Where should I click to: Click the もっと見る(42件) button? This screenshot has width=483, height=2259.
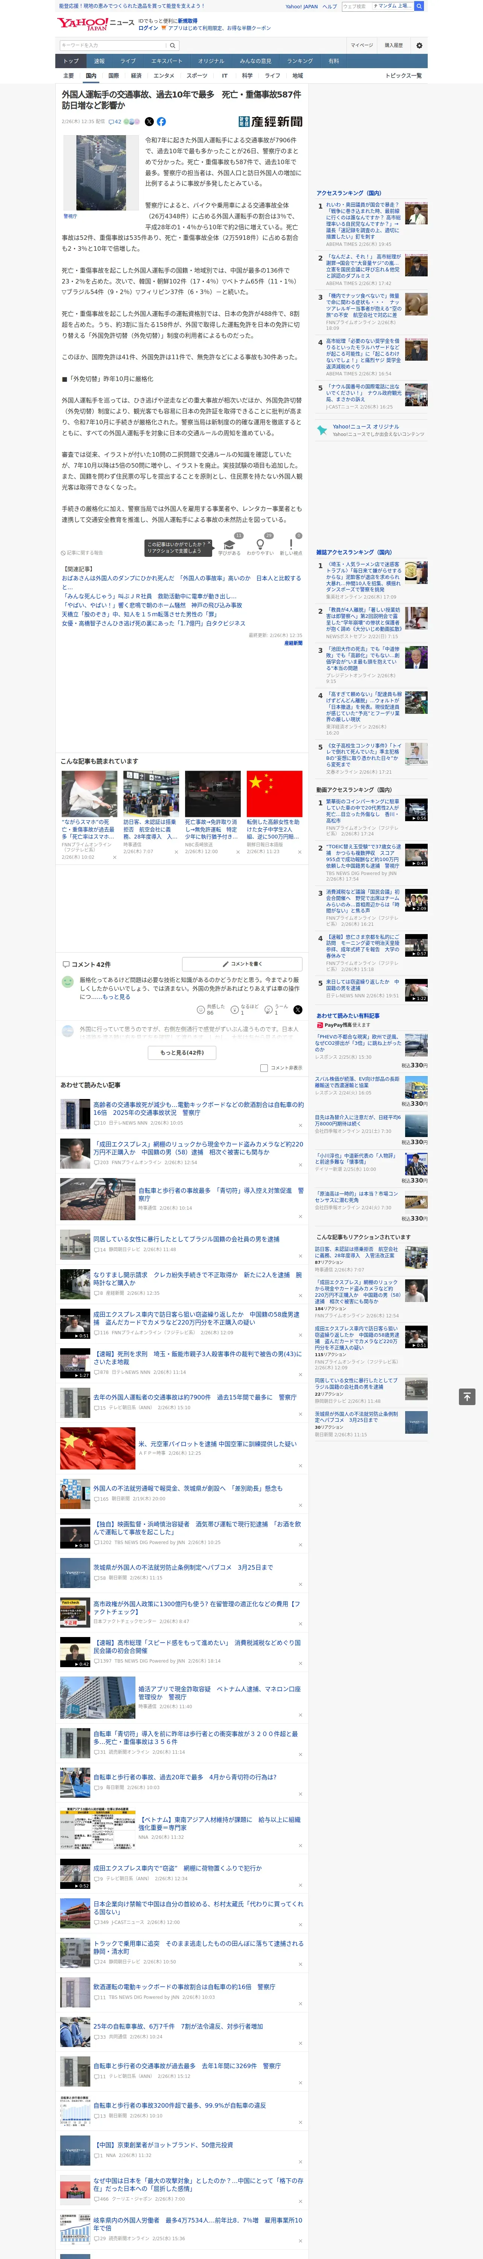(x=182, y=1052)
